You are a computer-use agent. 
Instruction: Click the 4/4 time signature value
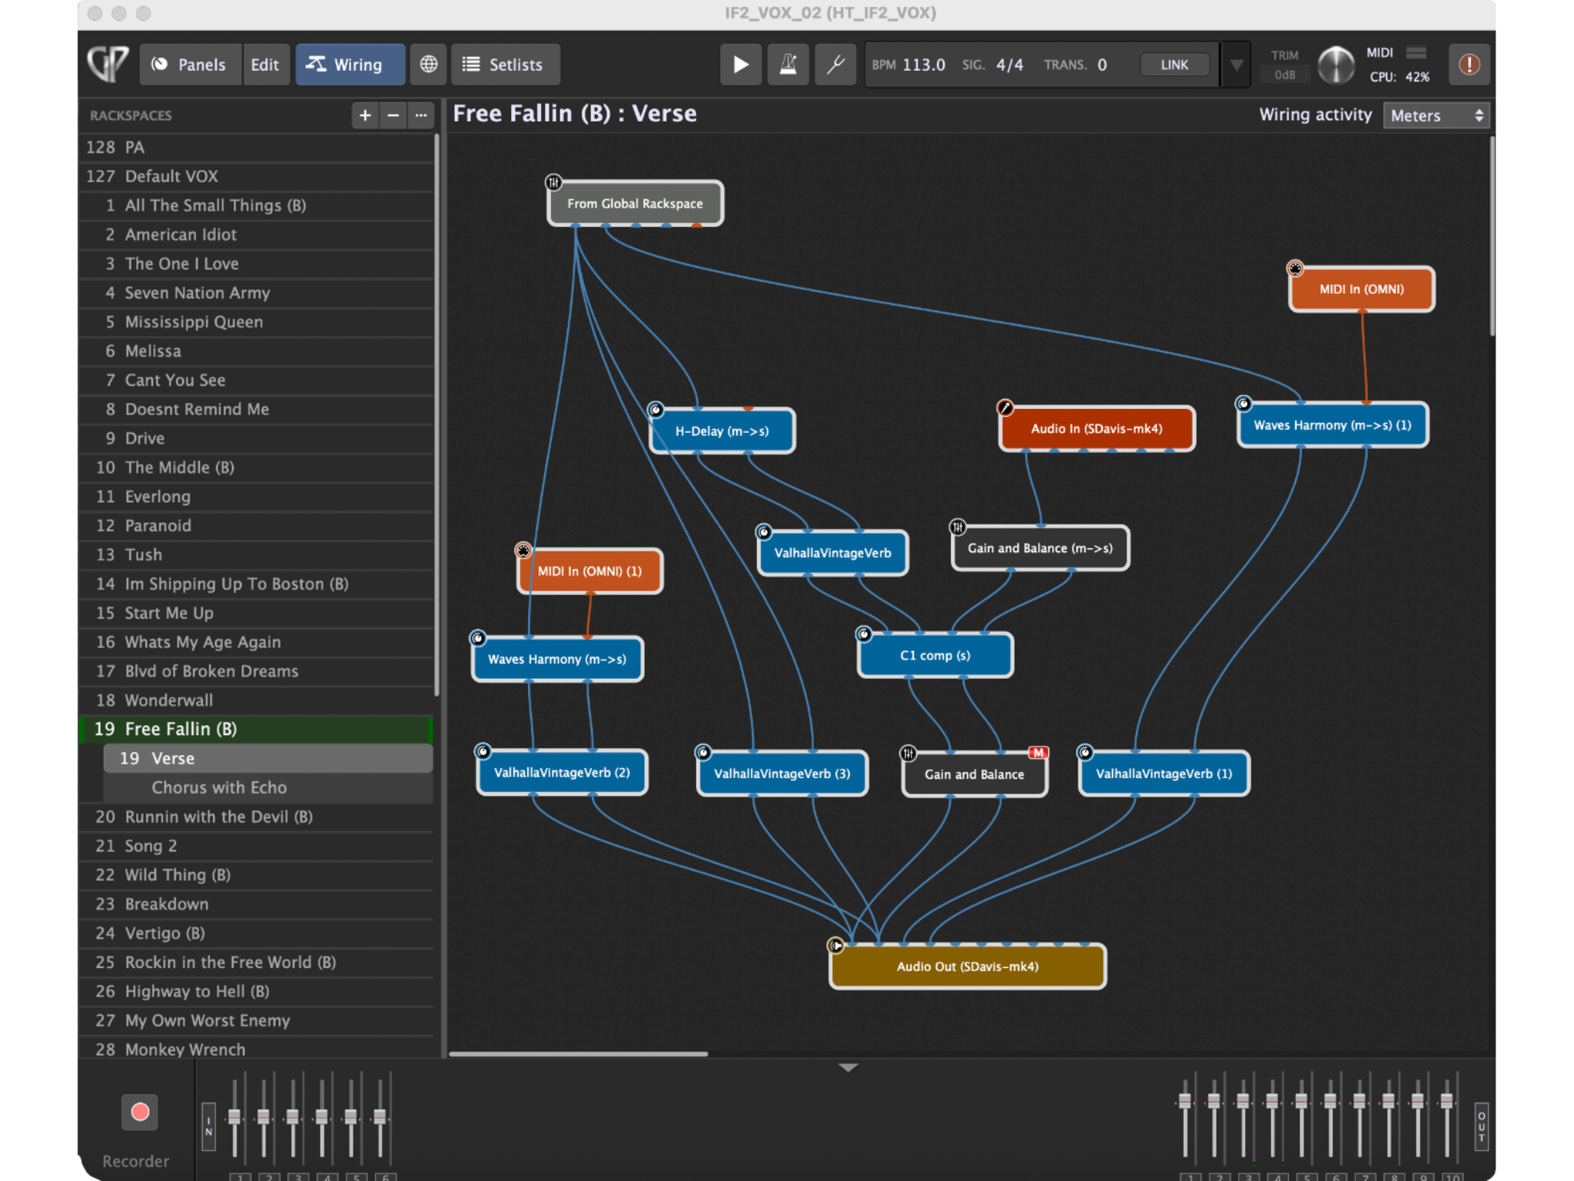point(1009,65)
